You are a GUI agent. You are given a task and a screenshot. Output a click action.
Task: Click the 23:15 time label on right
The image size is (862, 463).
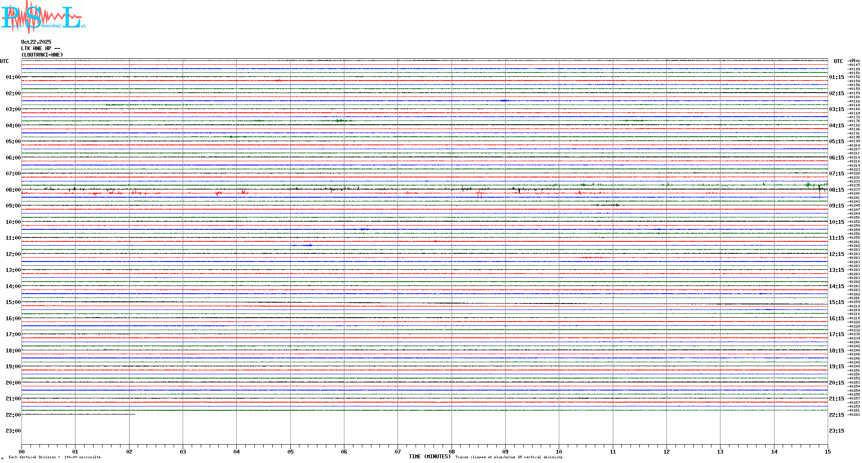[x=836, y=431]
